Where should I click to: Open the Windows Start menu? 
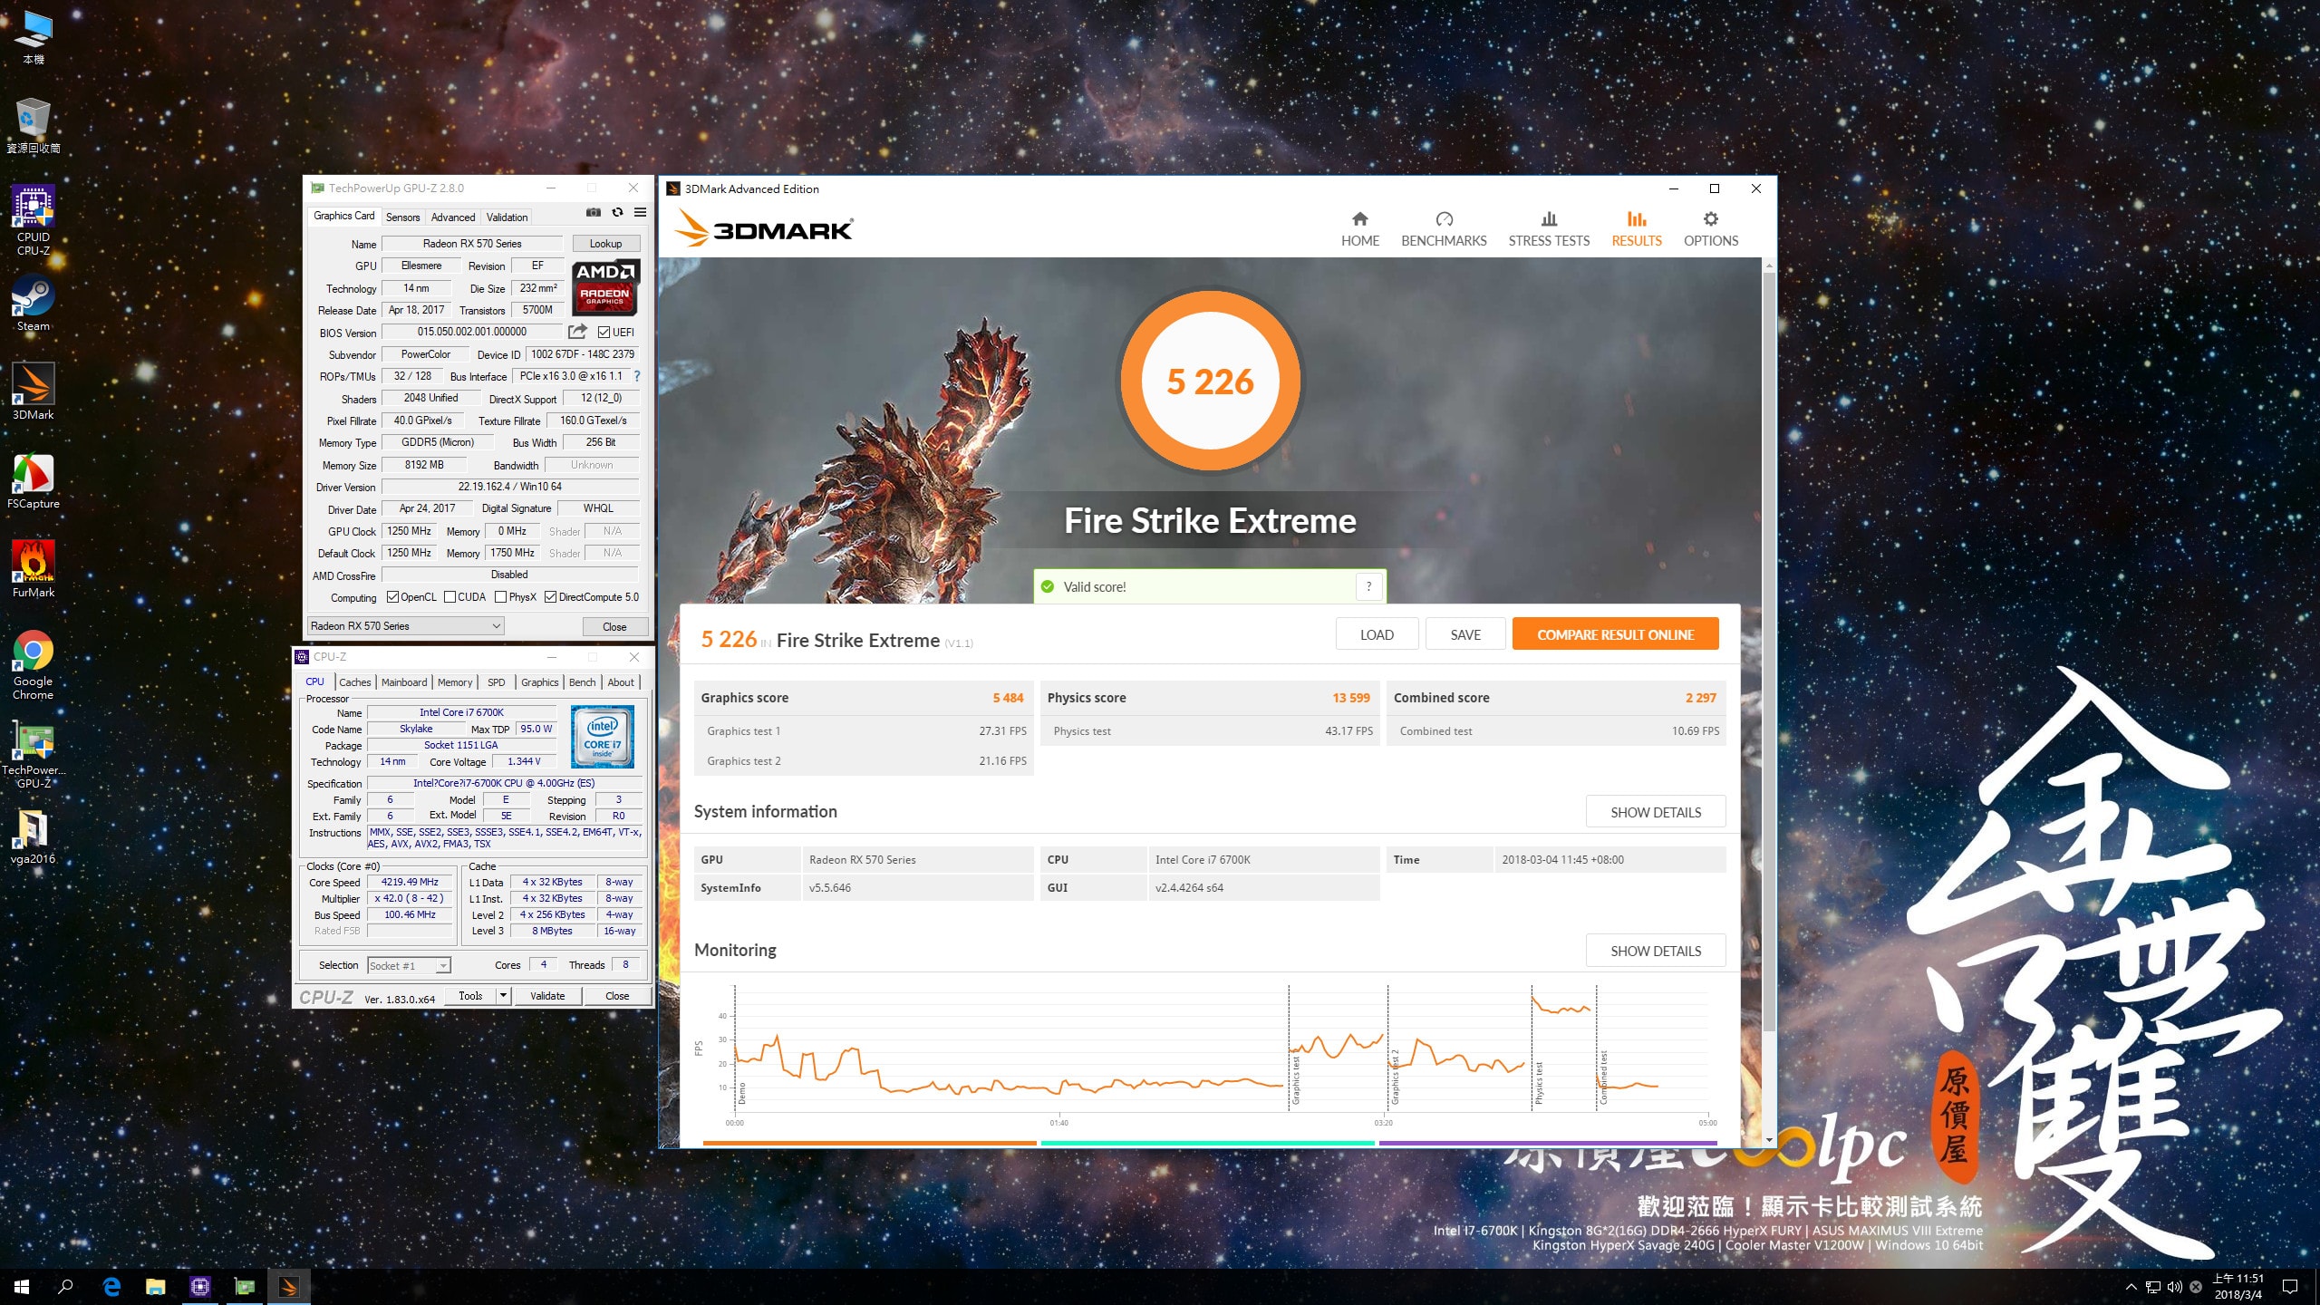tap(22, 1286)
